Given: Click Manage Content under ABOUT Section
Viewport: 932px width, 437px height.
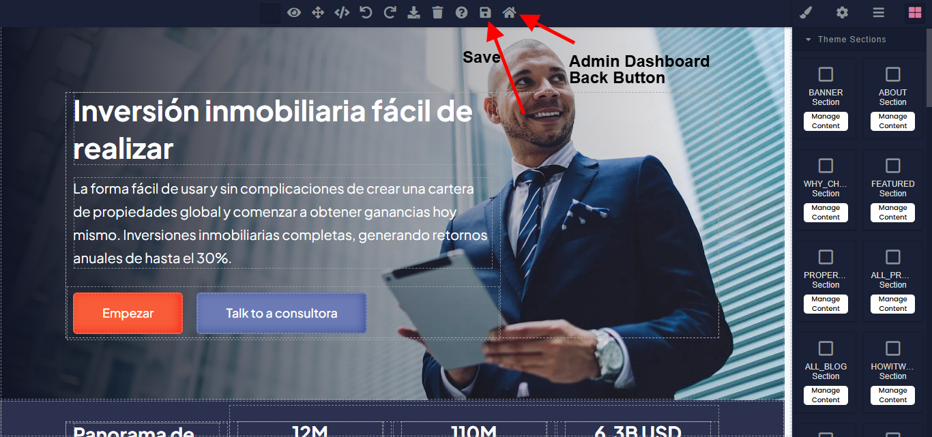Looking at the screenshot, I should [892, 121].
